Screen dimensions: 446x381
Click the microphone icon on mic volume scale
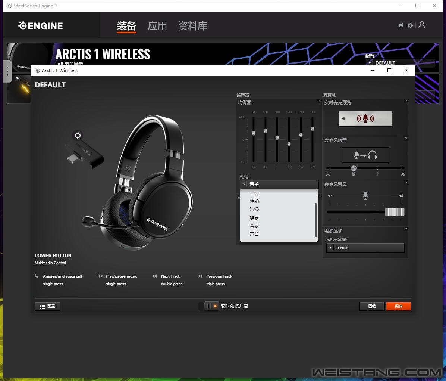point(365,196)
